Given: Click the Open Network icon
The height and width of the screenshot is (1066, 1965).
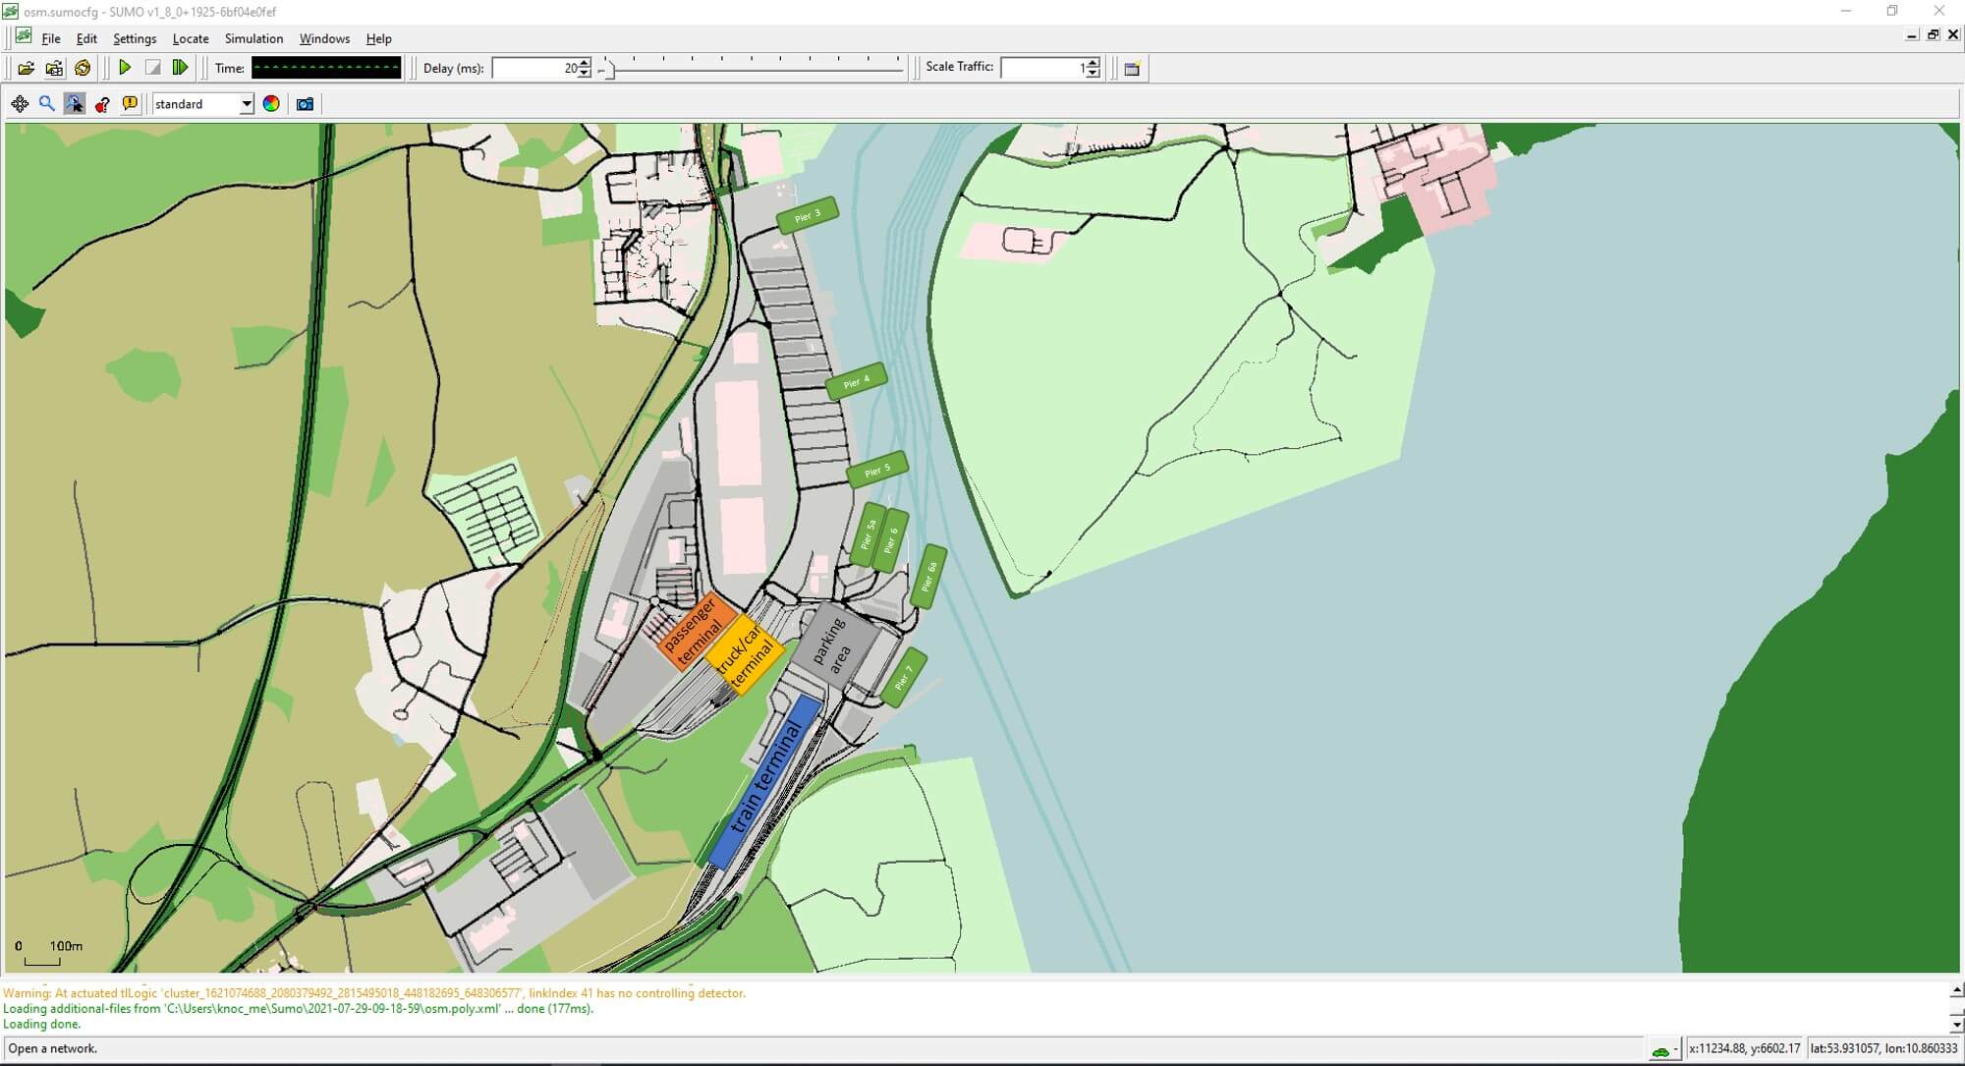Looking at the screenshot, I should pos(54,68).
